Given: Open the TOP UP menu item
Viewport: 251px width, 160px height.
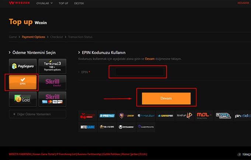Looking at the screenshot, I should tap(63, 3).
